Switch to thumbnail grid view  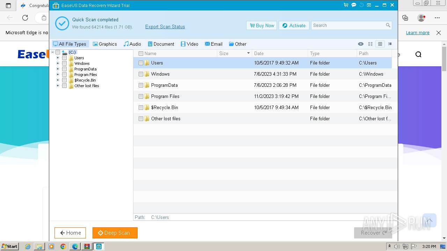tap(371, 44)
